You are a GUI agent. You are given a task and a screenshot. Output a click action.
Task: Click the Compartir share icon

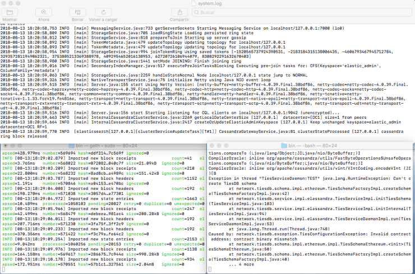pos(179,11)
